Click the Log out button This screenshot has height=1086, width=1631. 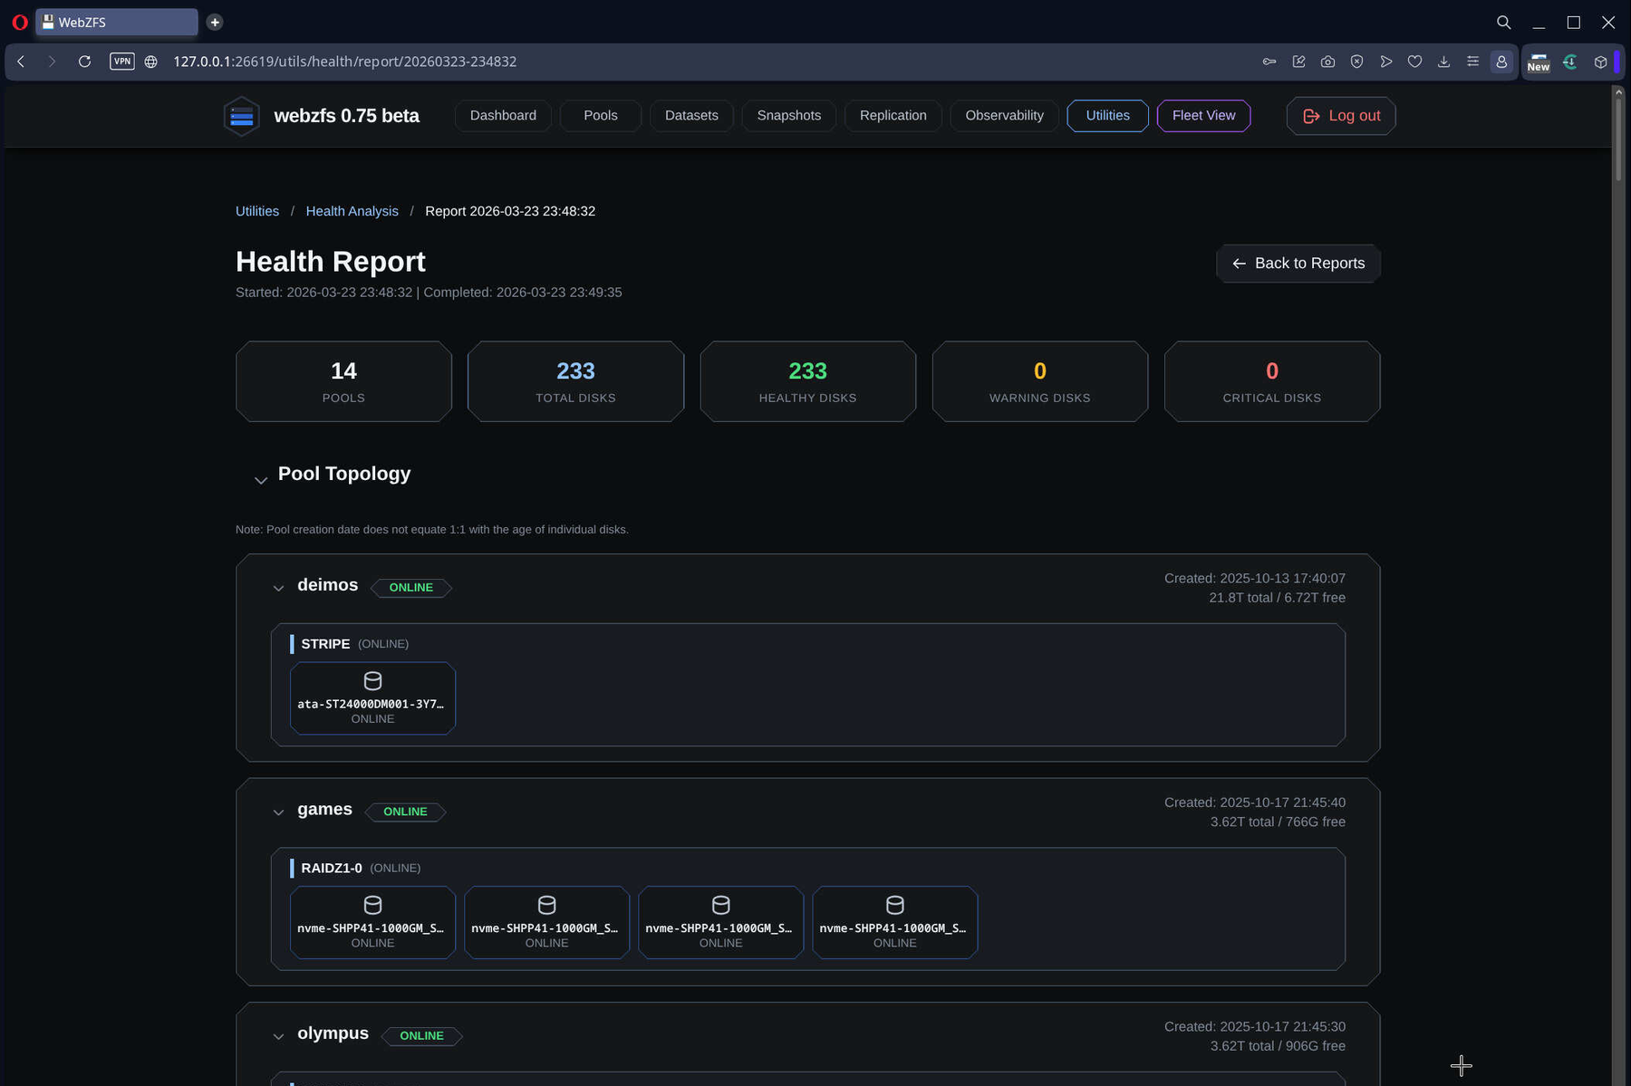click(1341, 116)
